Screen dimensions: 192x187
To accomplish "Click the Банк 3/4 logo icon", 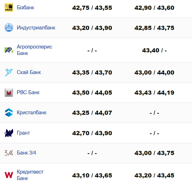I will [9, 153].
